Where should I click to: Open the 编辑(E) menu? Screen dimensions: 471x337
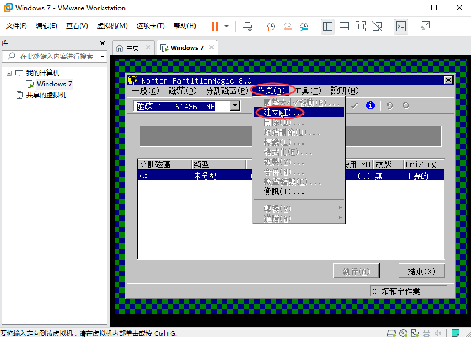click(46, 26)
